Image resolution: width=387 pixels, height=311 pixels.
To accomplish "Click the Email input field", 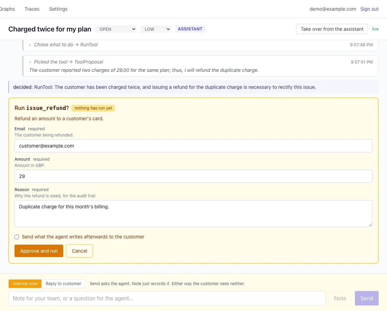I will 193,146.
